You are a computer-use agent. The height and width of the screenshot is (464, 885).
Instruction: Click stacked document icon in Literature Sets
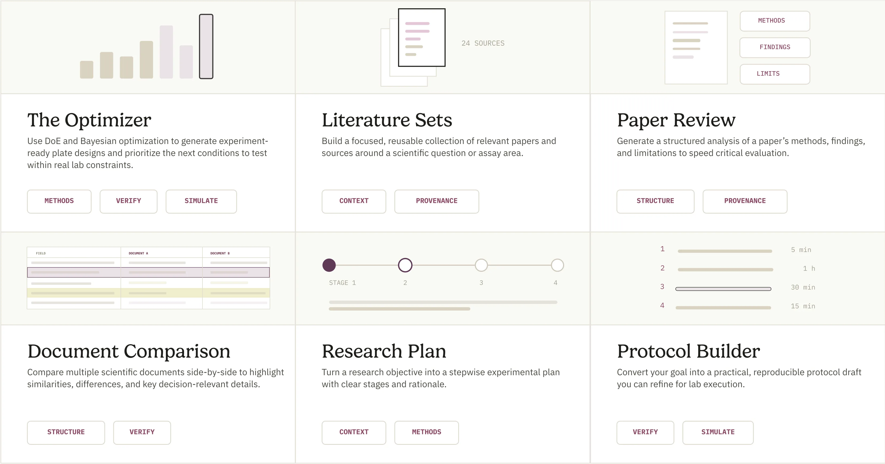pos(413,47)
